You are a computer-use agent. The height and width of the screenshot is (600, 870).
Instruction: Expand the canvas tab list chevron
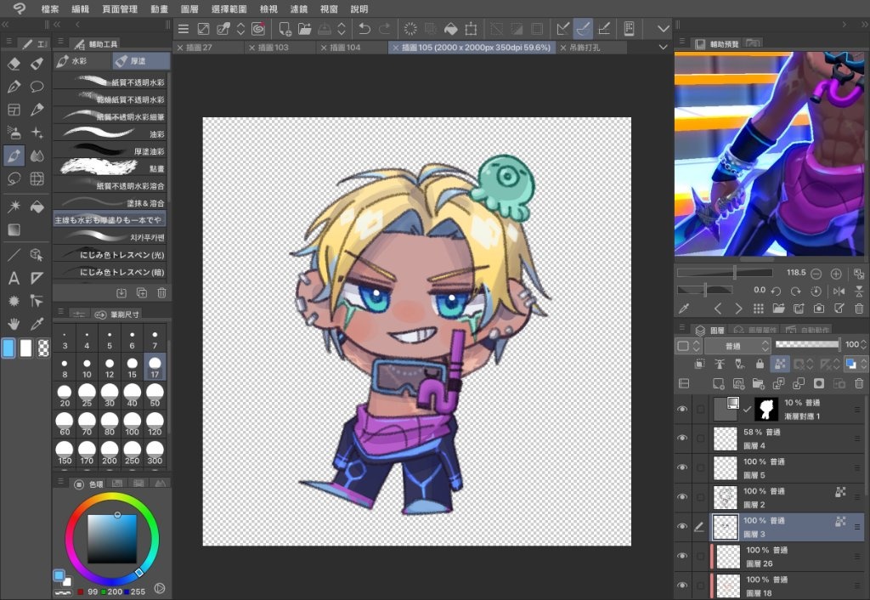click(x=663, y=48)
